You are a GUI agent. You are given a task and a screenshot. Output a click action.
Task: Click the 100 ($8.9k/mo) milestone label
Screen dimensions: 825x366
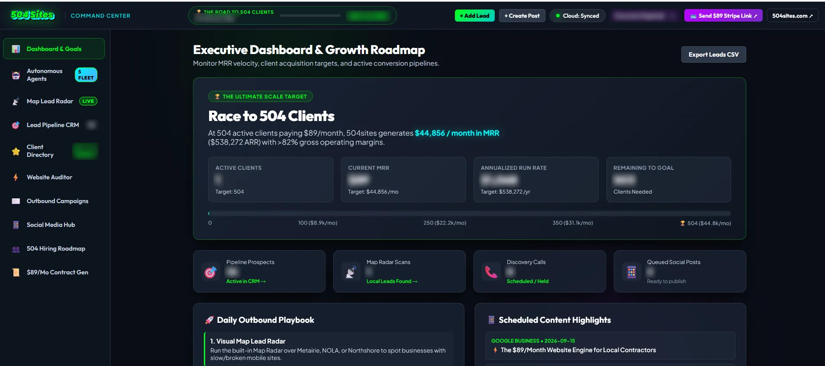pos(318,223)
